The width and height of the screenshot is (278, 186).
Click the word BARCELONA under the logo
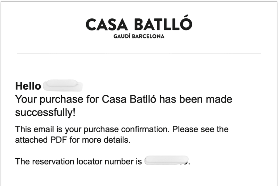147,36
